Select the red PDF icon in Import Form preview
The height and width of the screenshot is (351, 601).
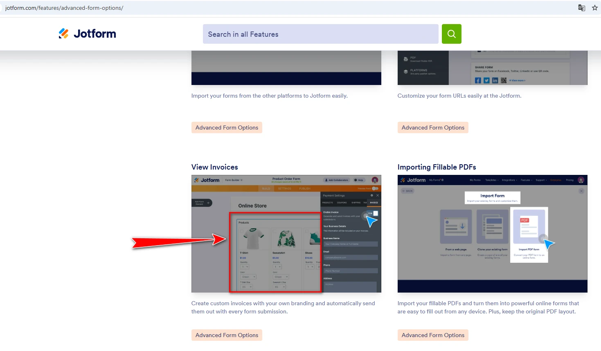click(524, 220)
